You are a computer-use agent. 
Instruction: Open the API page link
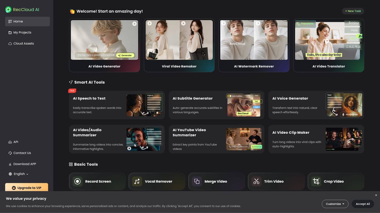(x=27, y=142)
